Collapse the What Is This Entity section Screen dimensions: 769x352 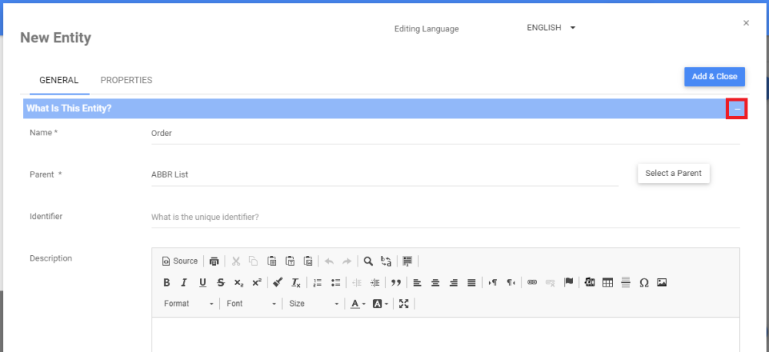737,108
